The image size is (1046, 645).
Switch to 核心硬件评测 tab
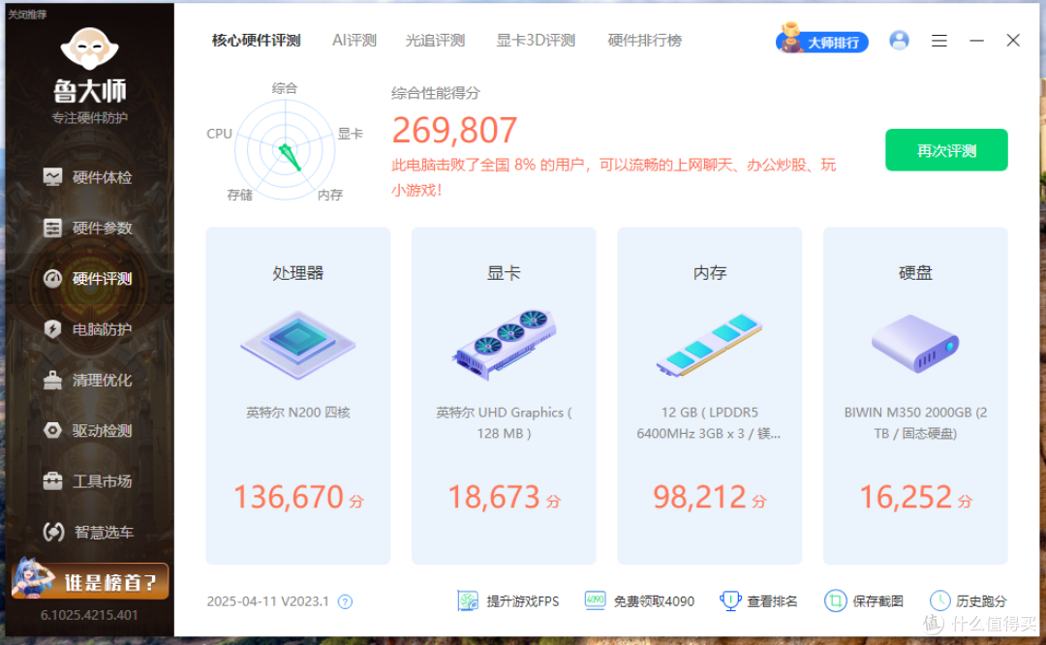[x=256, y=41]
